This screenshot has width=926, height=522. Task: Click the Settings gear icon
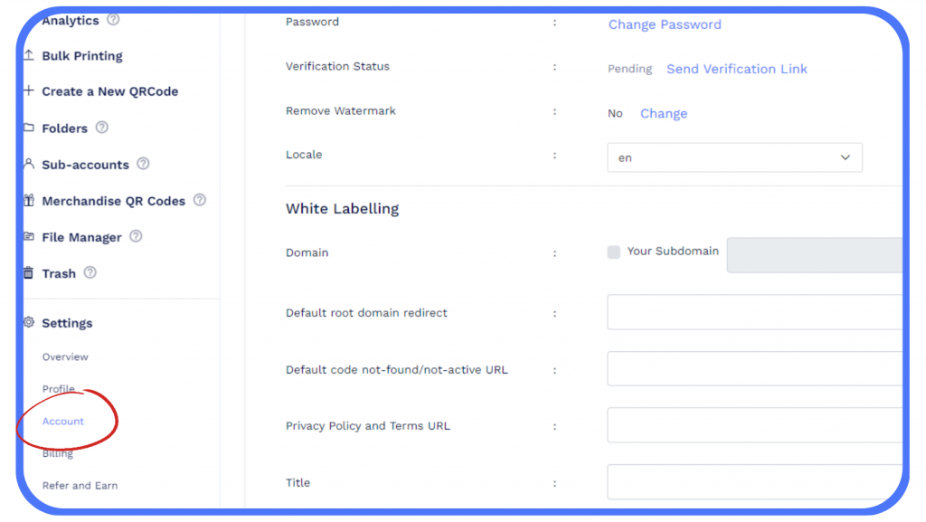coord(28,322)
